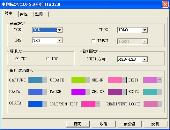Click the ODATA bright blue color swatch

[35, 104]
